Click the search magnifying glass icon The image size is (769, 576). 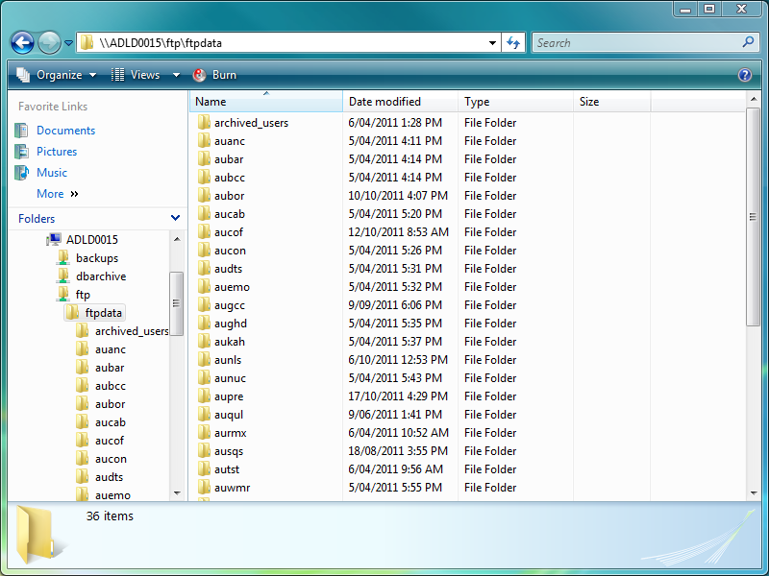(747, 42)
